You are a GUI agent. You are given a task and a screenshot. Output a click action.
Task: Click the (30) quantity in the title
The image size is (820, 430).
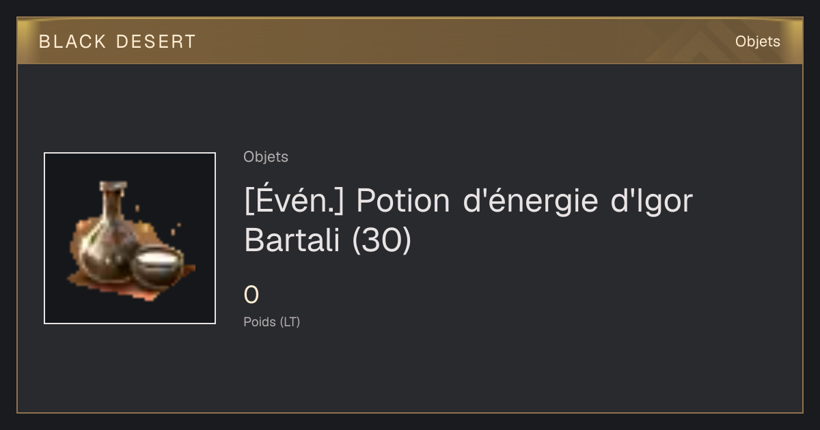(x=382, y=240)
